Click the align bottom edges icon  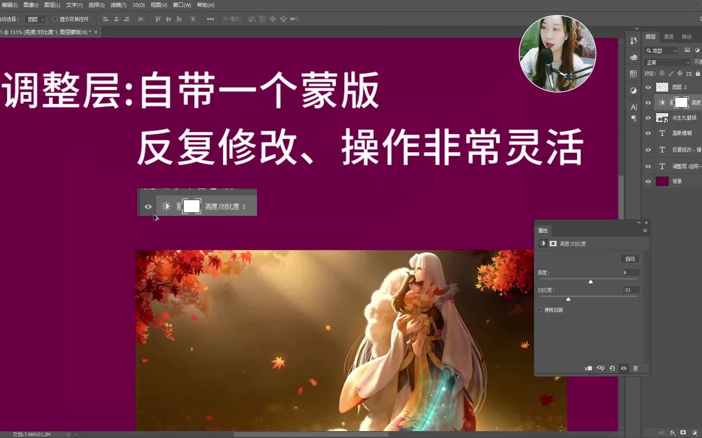179,19
